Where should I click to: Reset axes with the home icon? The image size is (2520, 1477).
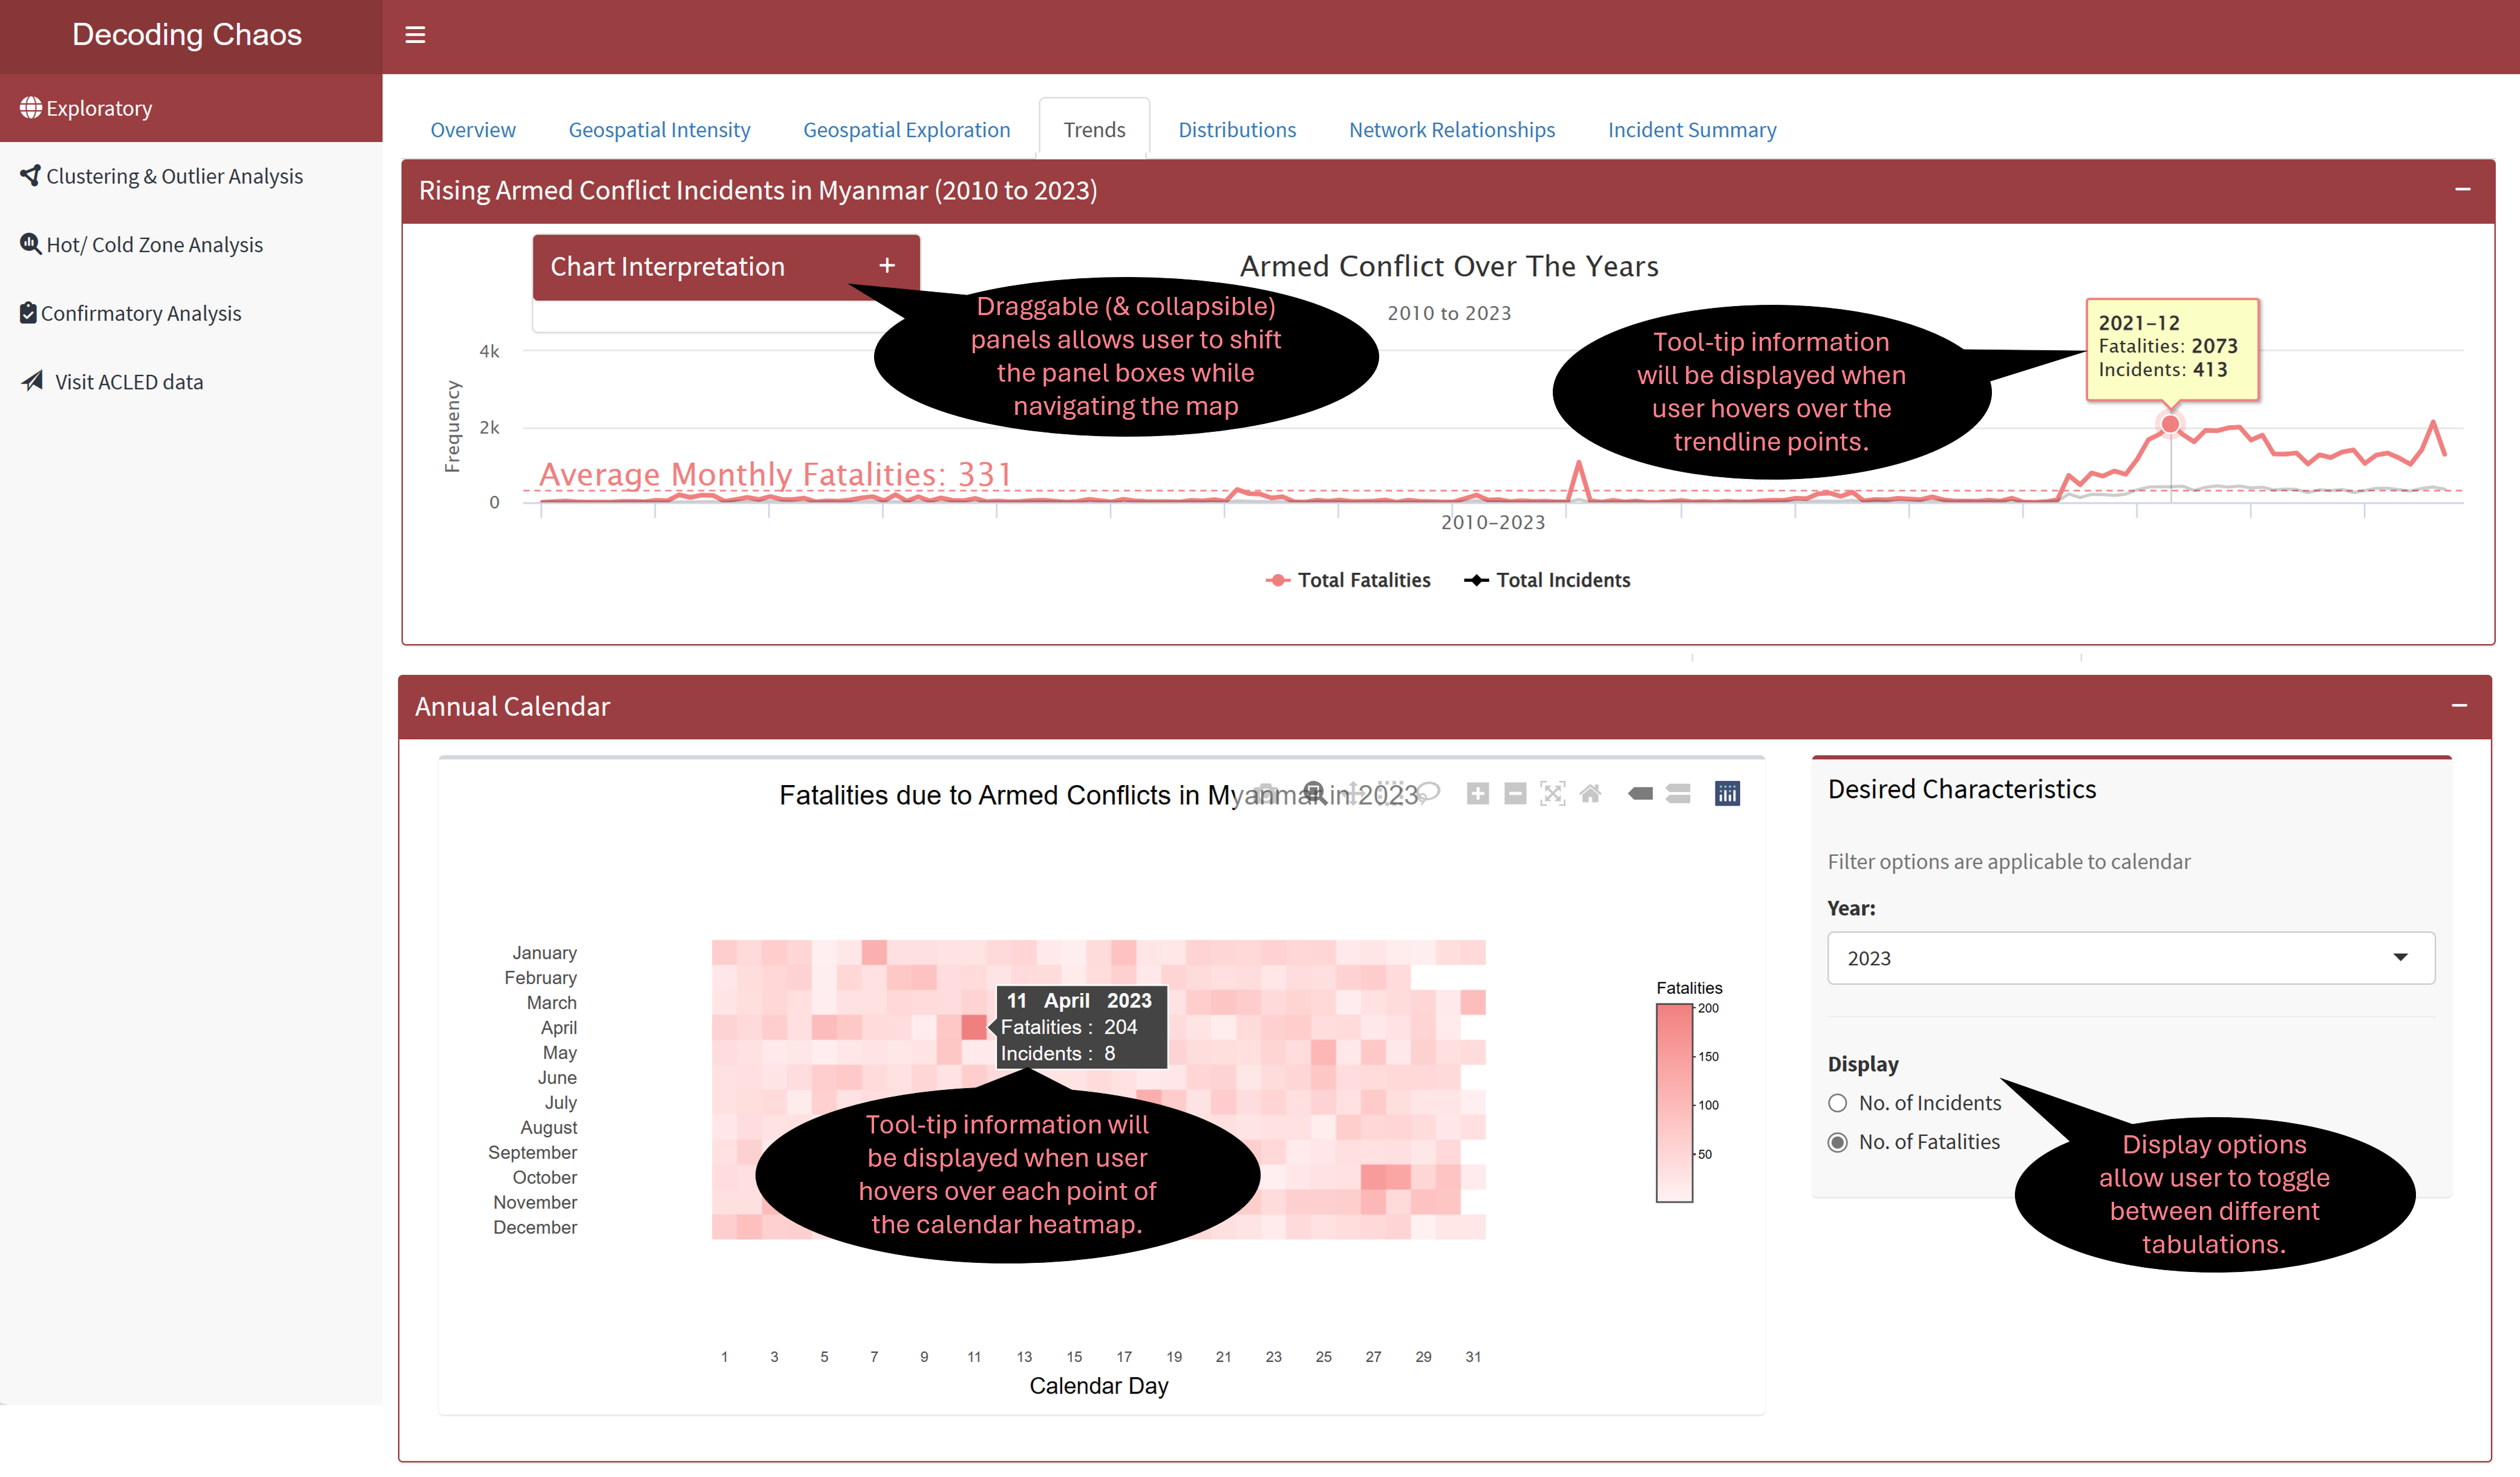click(1590, 794)
